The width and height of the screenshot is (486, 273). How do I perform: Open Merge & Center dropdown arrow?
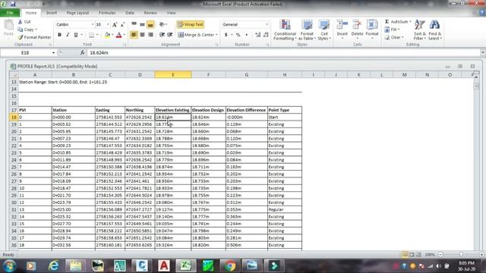coord(216,35)
